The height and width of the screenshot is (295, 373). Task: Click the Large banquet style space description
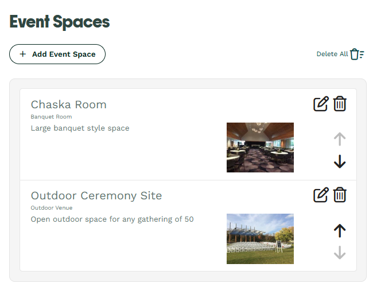pos(80,128)
